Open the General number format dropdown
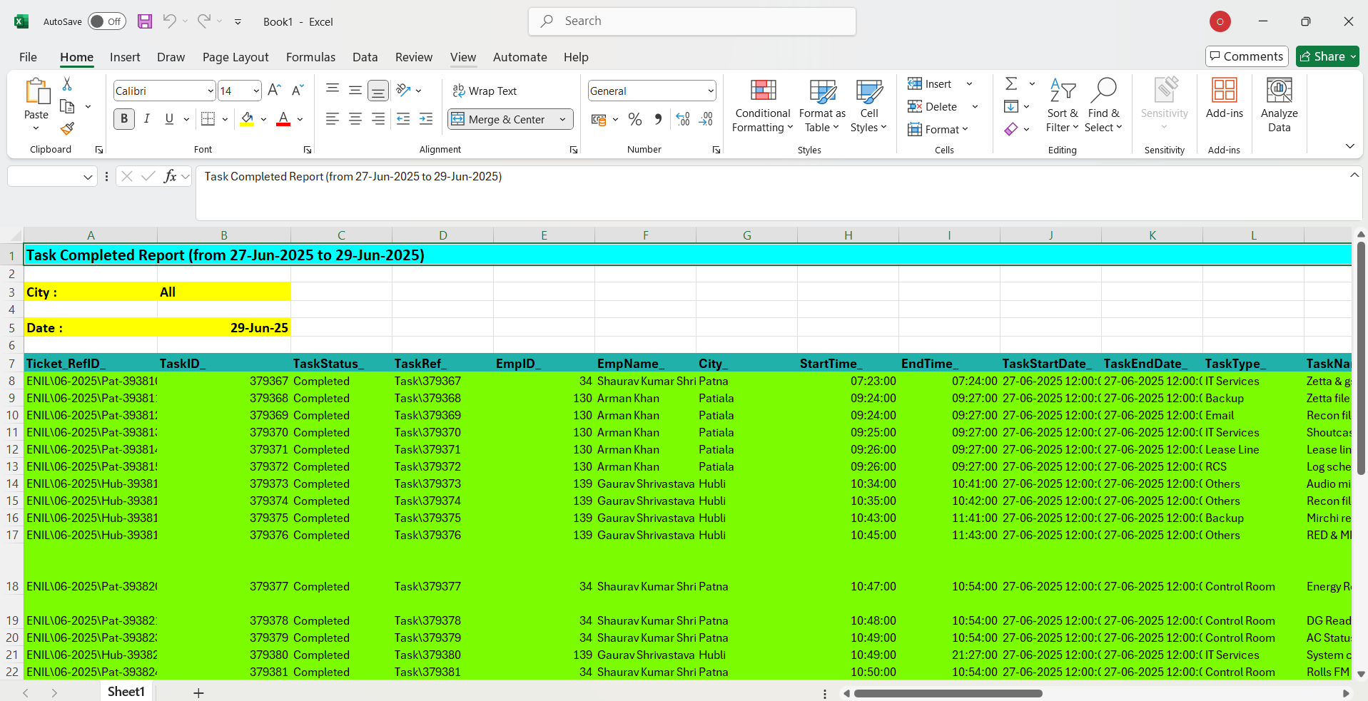The width and height of the screenshot is (1368, 701). (x=711, y=91)
